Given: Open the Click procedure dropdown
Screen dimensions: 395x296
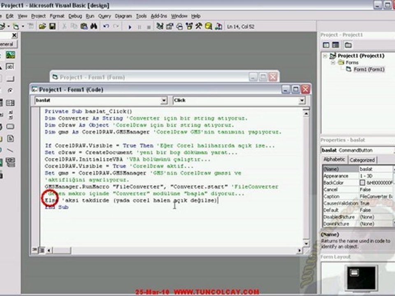Looking at the screenshot, I should 302,101.
